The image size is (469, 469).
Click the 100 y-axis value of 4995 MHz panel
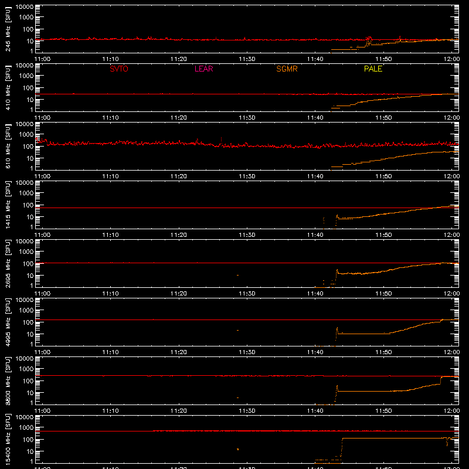point(28,322)
